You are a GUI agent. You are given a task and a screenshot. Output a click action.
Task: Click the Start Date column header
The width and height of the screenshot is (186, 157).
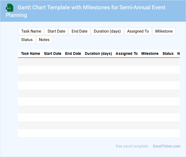(x=52, y=53)
